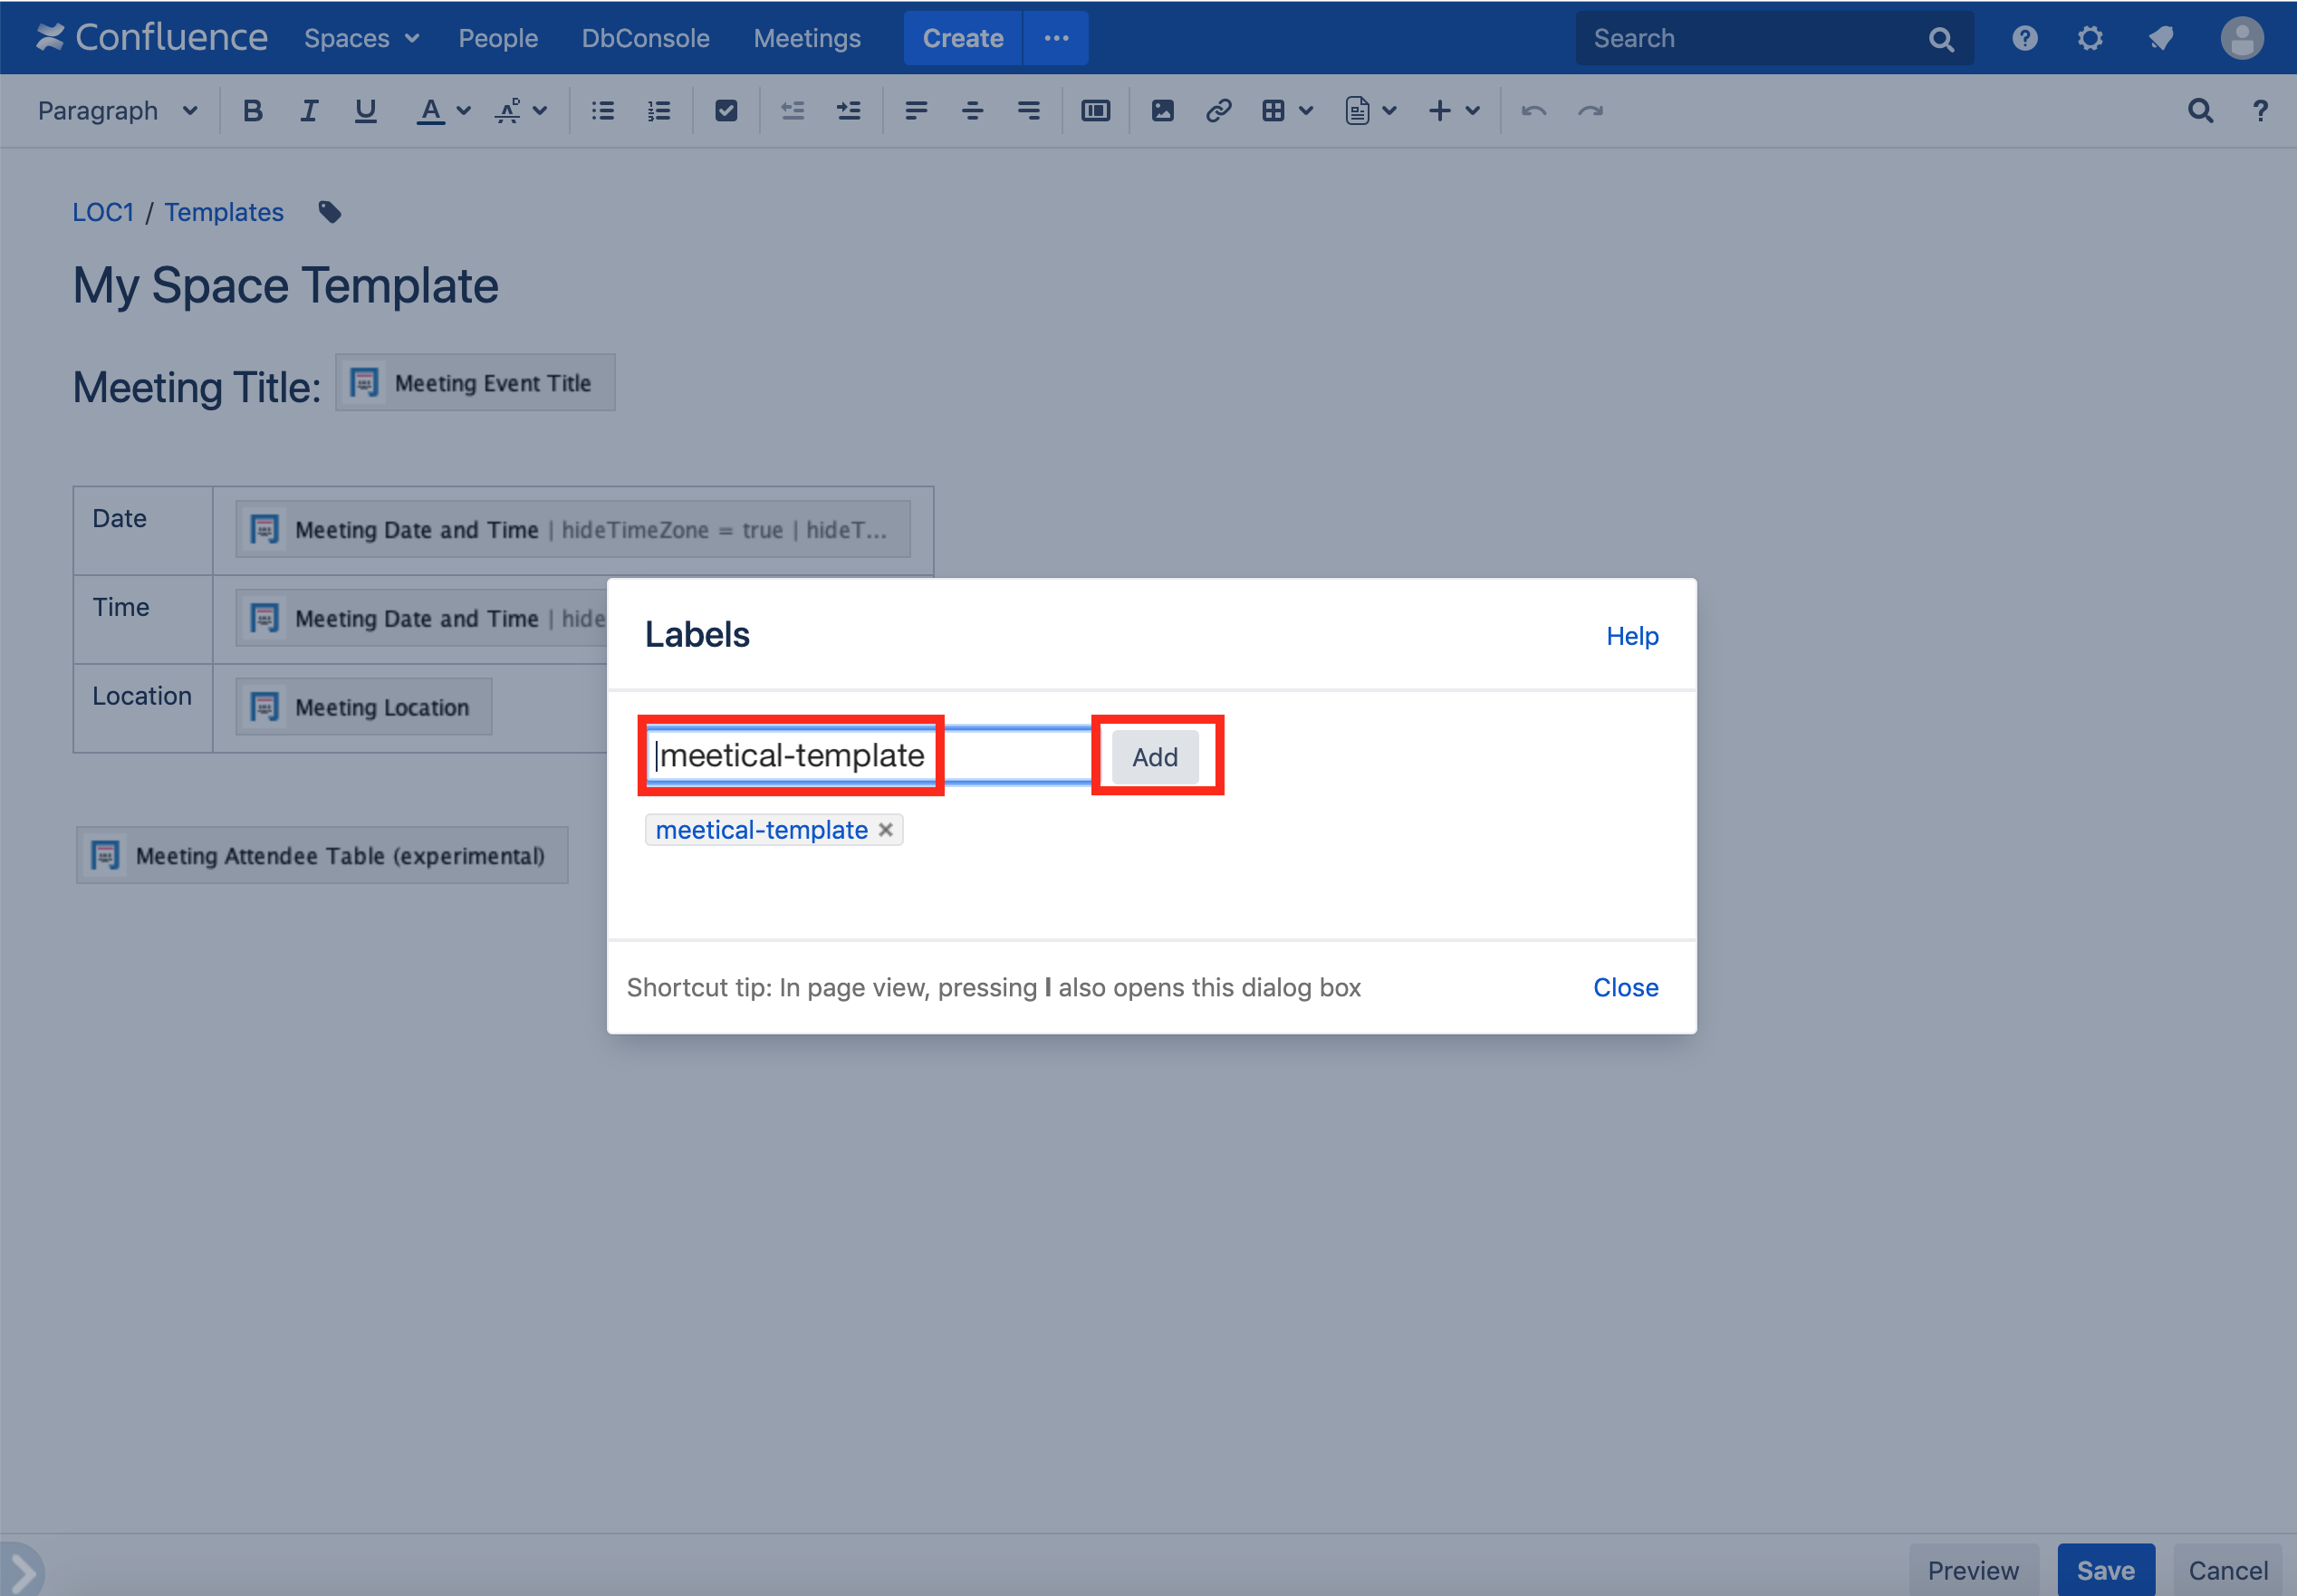Insert a numbered list
2297x1596 pixels.
[659, 111]
